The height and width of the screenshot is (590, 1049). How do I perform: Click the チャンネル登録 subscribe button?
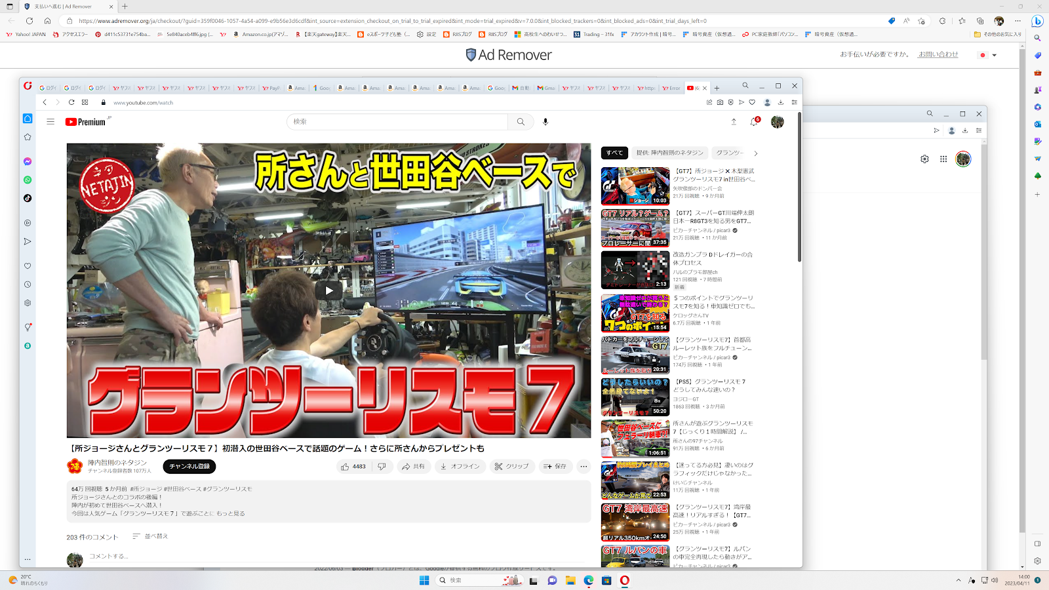tap(189, 467)
